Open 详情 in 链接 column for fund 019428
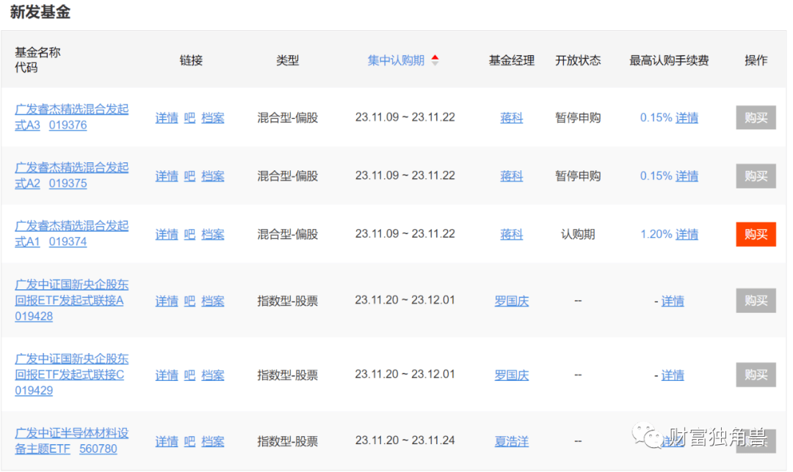 pos(167,301)
